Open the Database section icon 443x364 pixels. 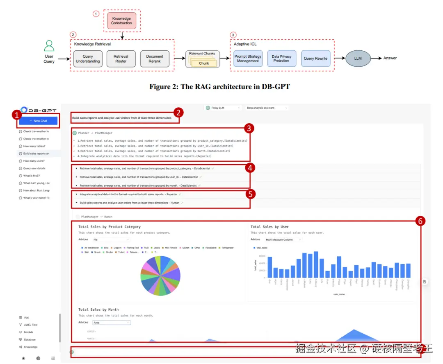(21, 339)
